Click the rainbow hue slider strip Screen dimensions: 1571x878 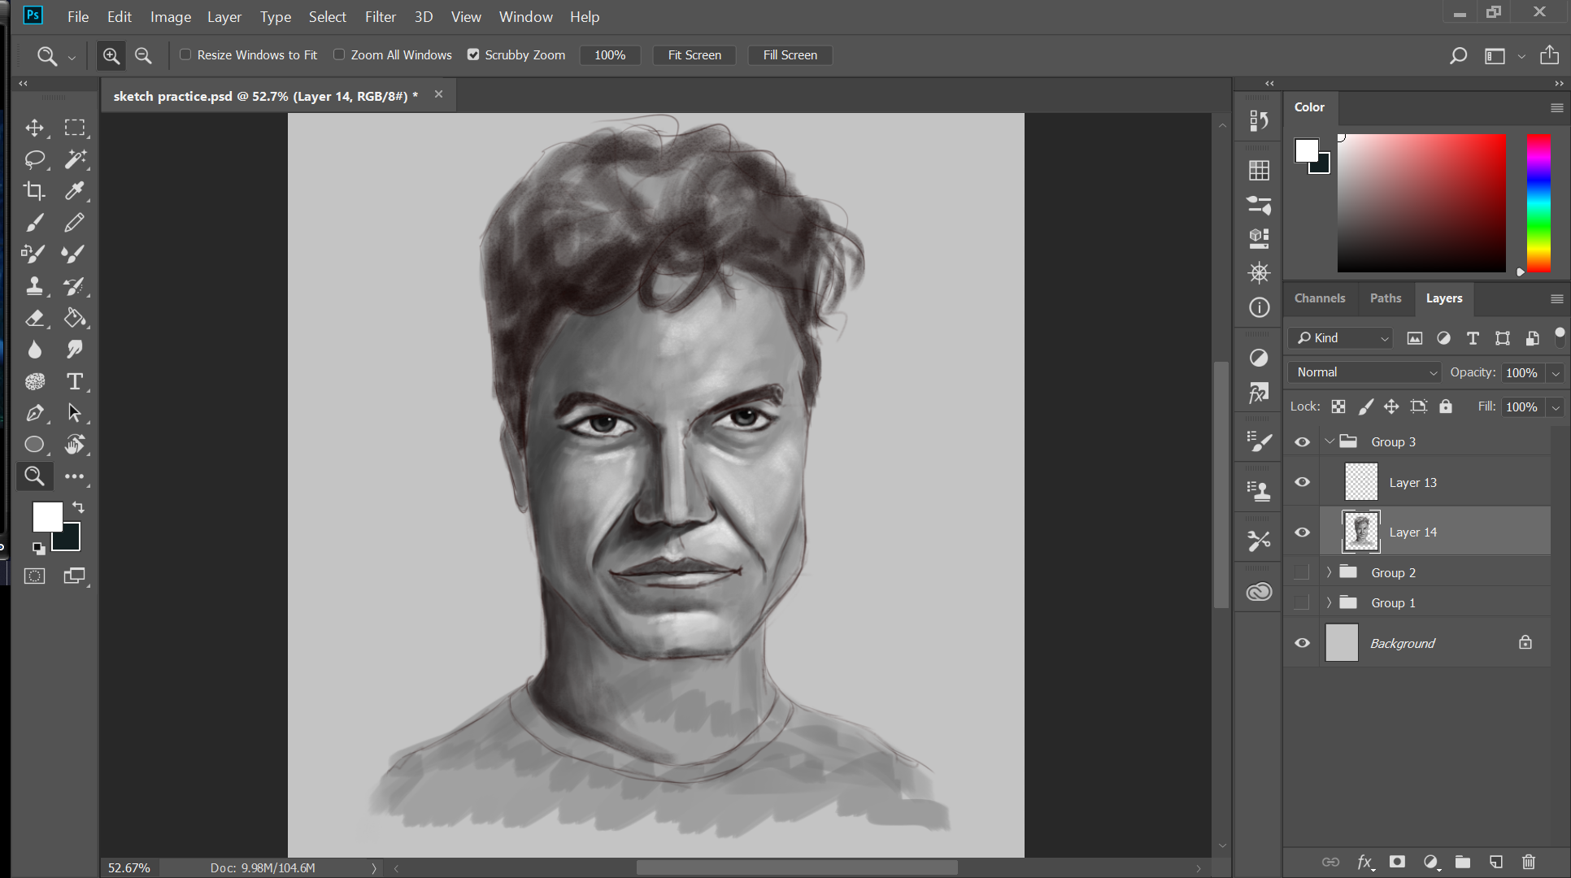pos(1538,203)
